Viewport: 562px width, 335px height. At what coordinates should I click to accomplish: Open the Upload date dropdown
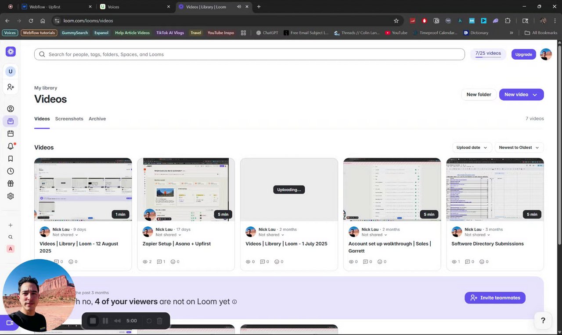click(472, 148)
